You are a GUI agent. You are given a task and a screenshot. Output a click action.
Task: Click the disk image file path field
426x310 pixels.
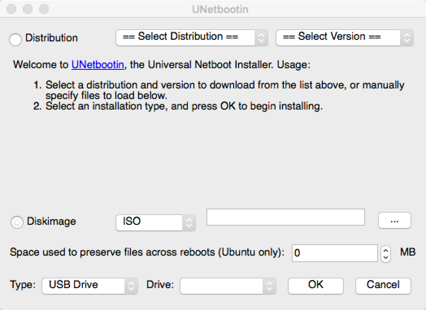click(285, 217)
